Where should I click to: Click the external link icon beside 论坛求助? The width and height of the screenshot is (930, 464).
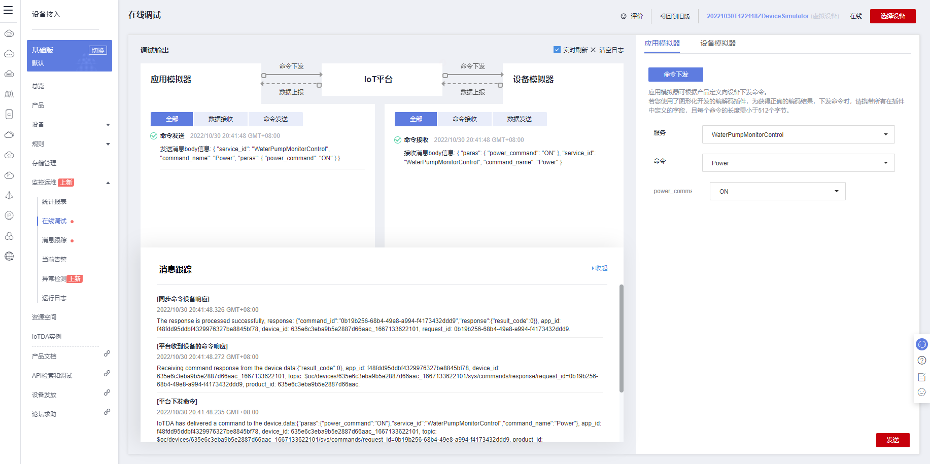coord(107,412)
